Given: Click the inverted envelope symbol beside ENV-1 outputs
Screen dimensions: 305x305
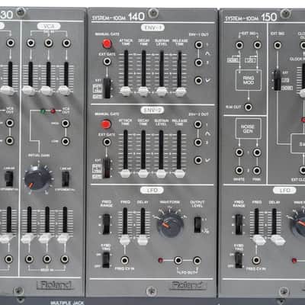Looking at the screenshot, I should coord(208,80).
